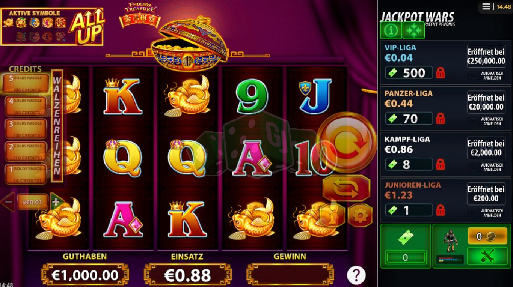Click the green ticket balance panel
513x287 pixels.
pyautogui.click(x=406, y=246)
